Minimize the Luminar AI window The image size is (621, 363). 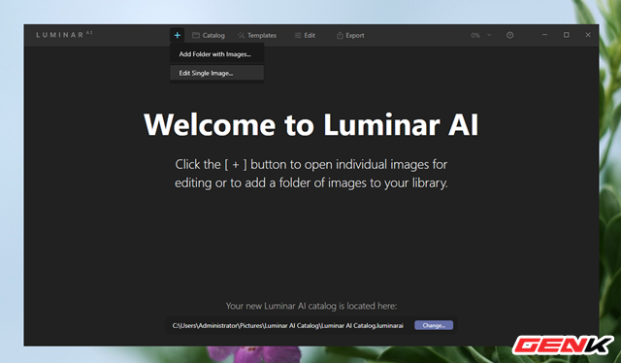tap(544, 35)
